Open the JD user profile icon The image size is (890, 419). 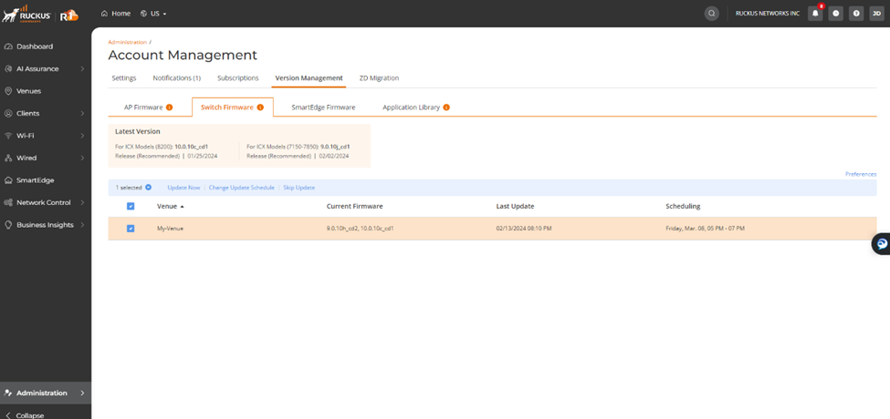[876, 14]
